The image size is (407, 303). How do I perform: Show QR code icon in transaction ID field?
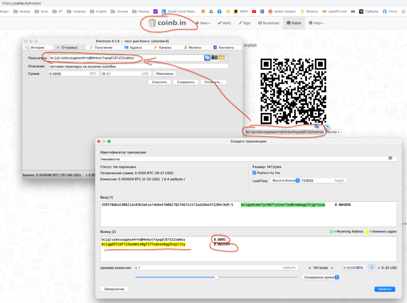390,158
